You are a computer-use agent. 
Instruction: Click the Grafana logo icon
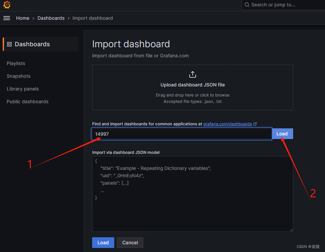pyautogui.click(x=7, y=5)
